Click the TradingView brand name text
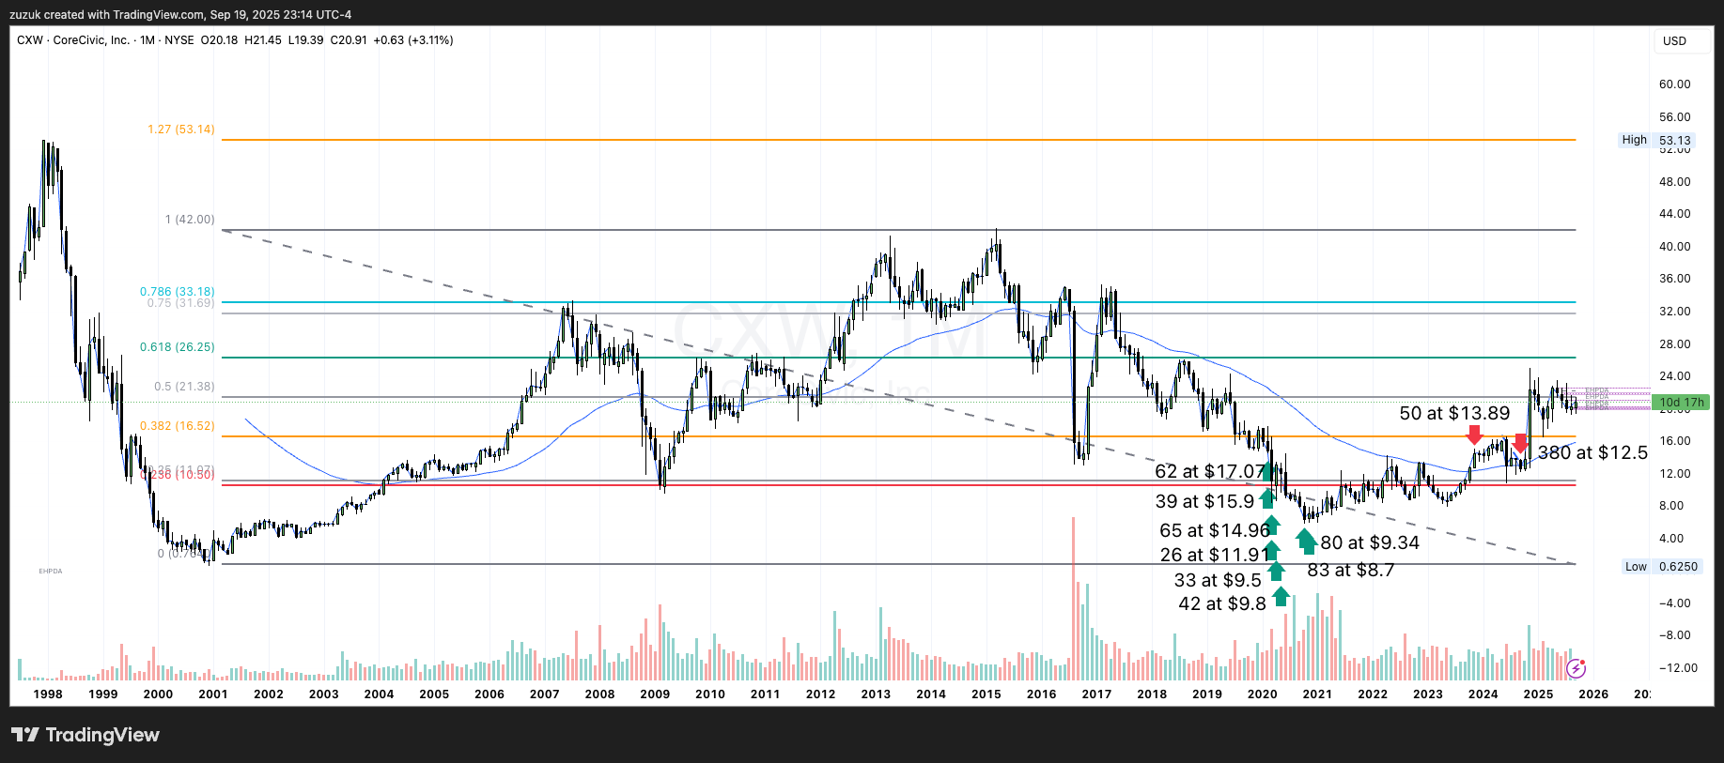The image size is (1724, 763). pos(102,735)
